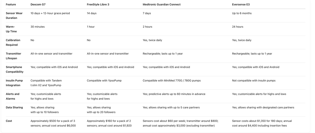315x133 pixels.
Task: Select the 'Up to 6 months' cell
Action: click(x=242, y=13)
